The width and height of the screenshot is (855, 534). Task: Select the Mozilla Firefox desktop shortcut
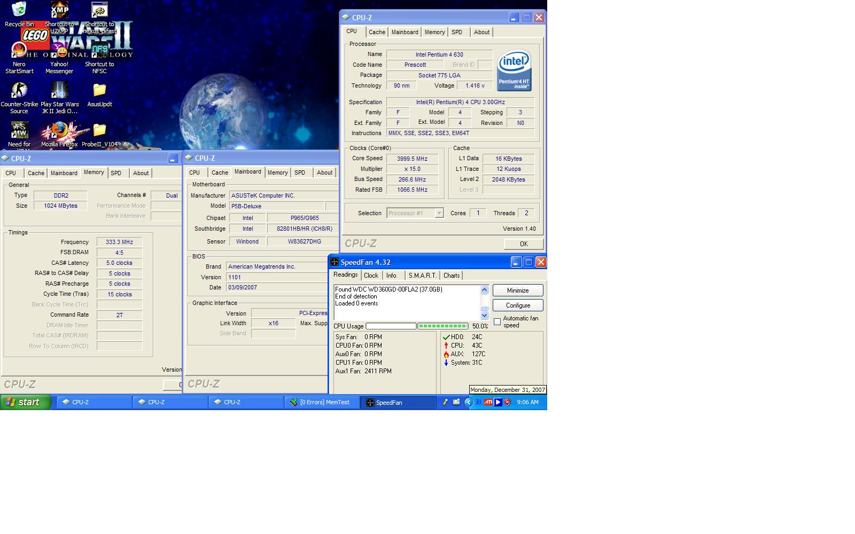click(x=59, y=130)
